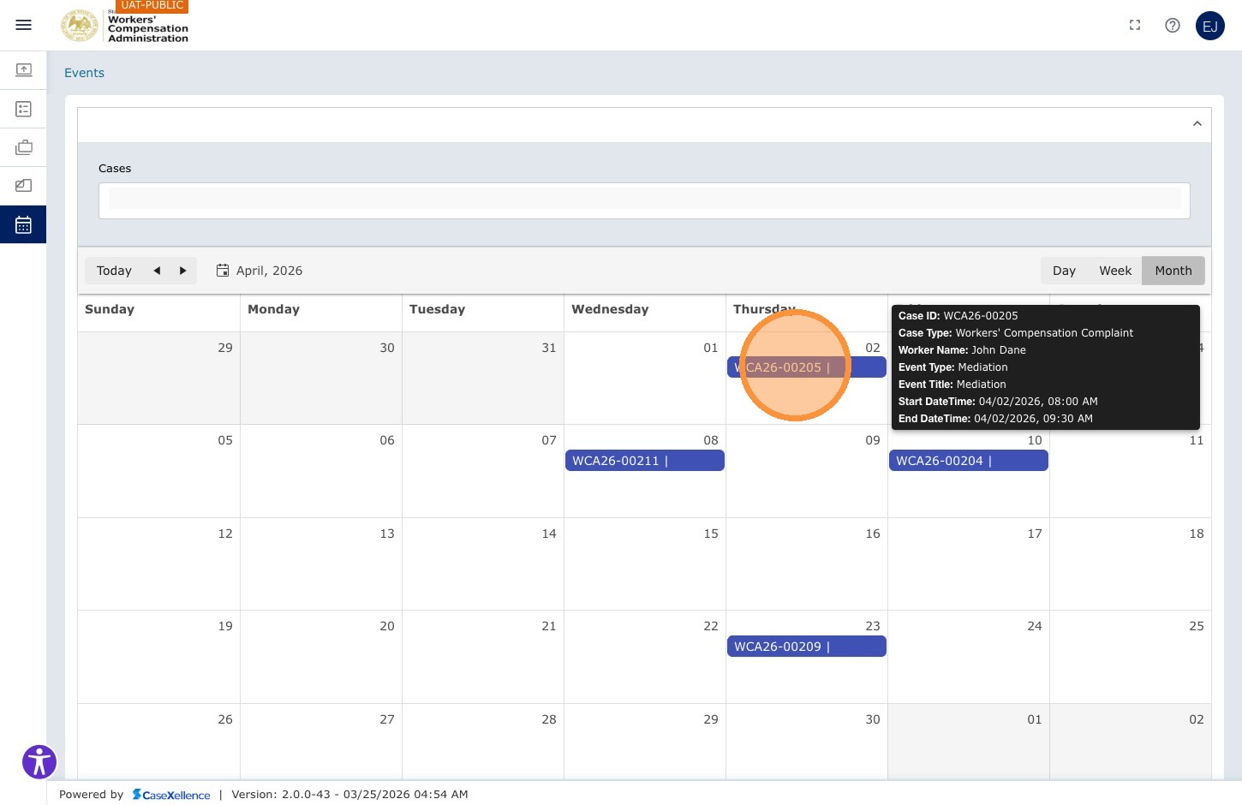1242x805 pixels.
Task: Switch calendar to Day view
Action: tap(1064, 271)
